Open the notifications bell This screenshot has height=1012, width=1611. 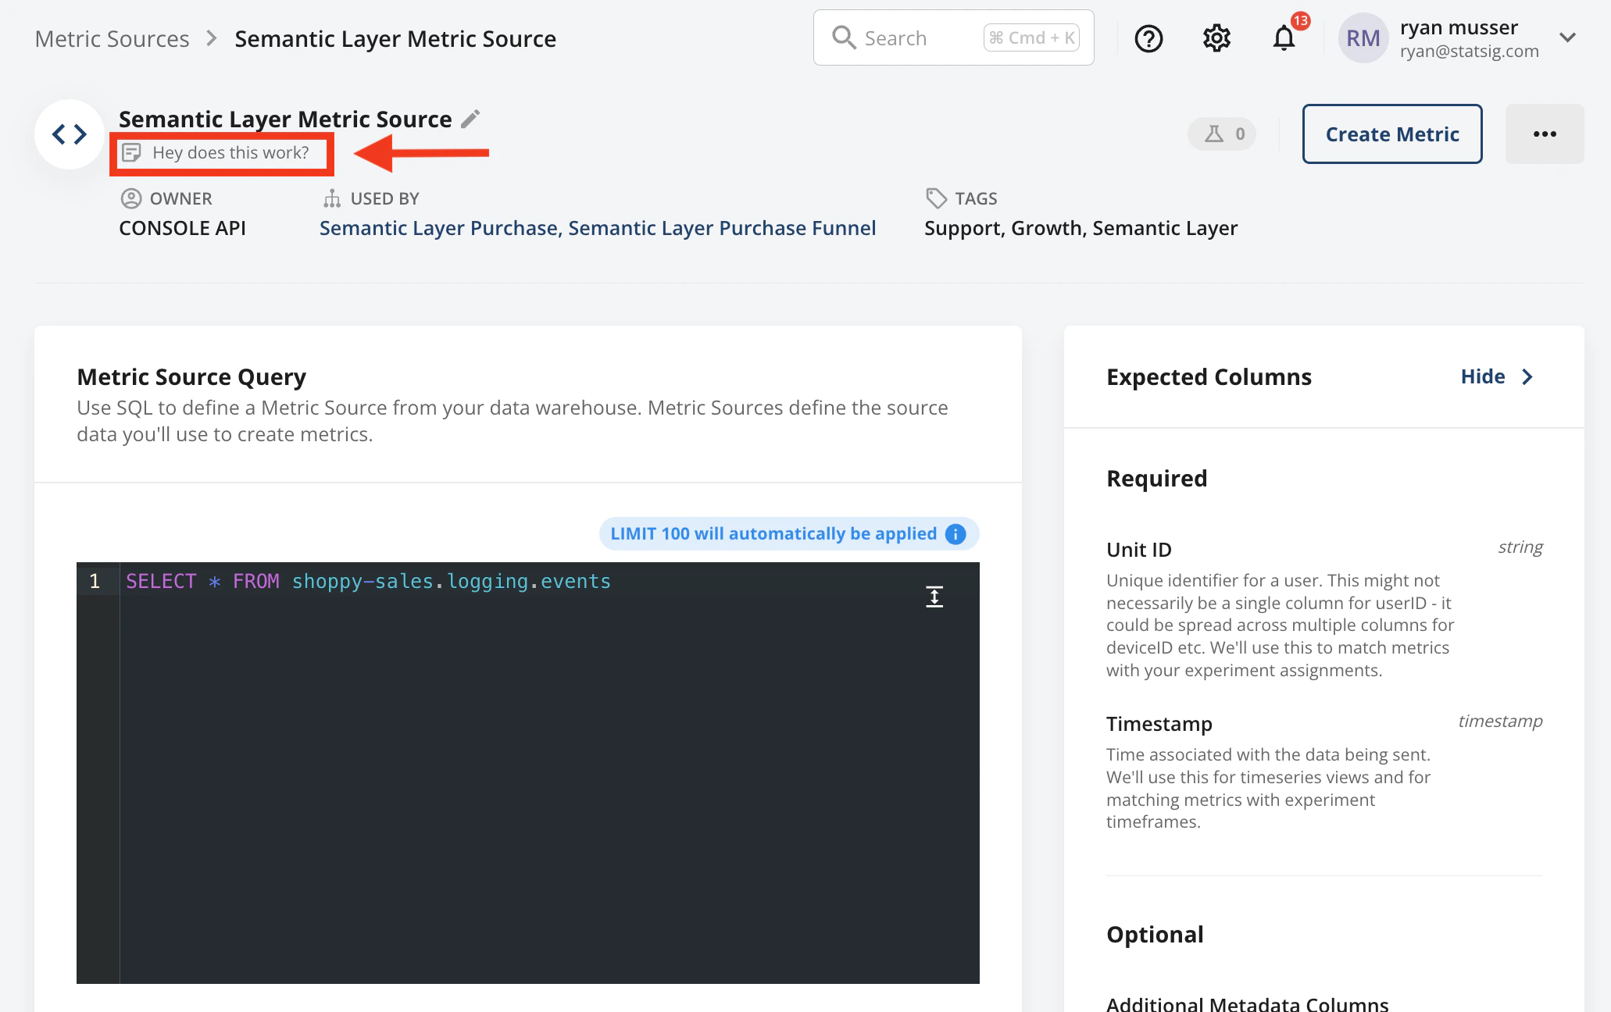click(1284, 38)
